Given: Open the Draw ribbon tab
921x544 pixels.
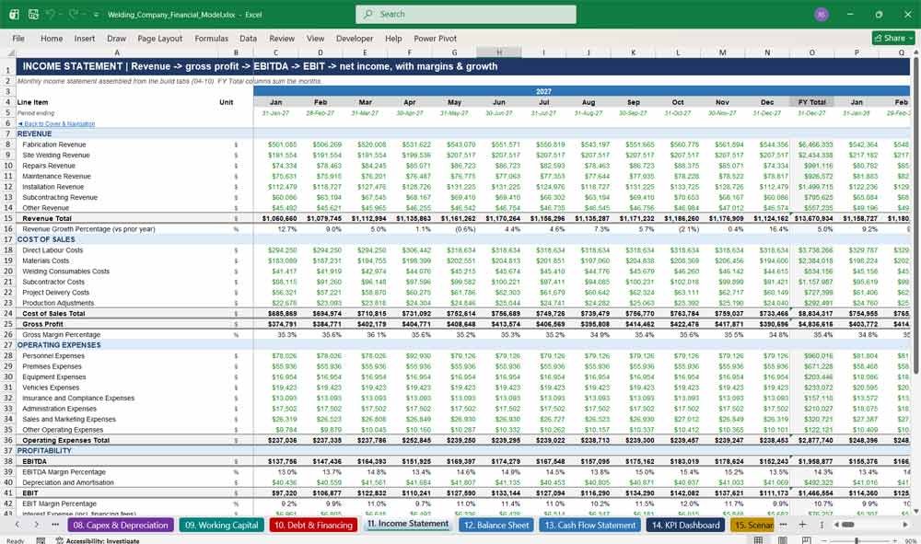Looking at the screenshot, I should 116,38.
